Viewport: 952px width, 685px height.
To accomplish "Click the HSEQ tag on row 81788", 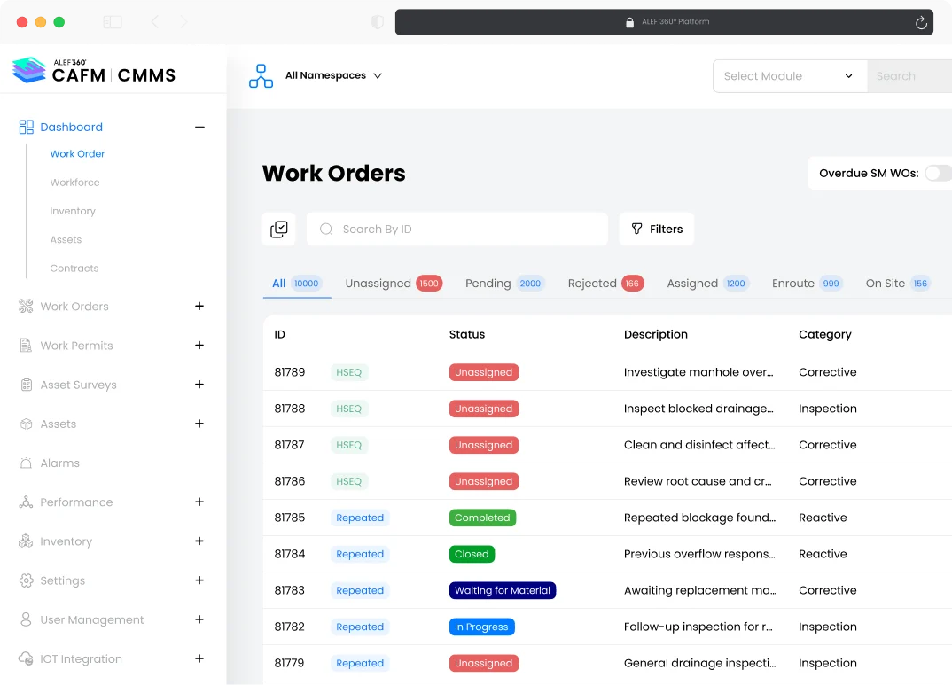I will [349, 409].
